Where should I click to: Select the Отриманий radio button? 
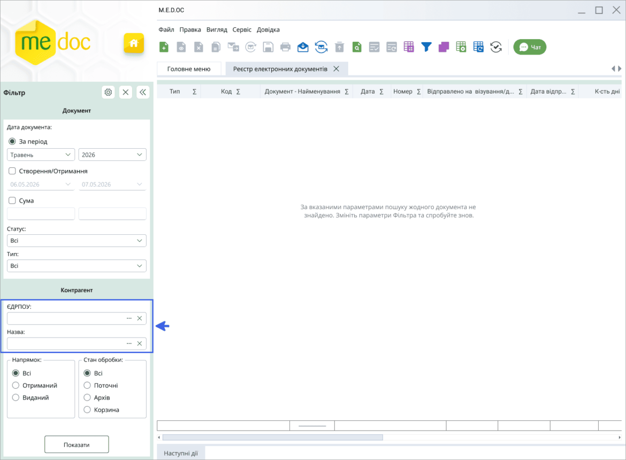[x=16, y=386]
